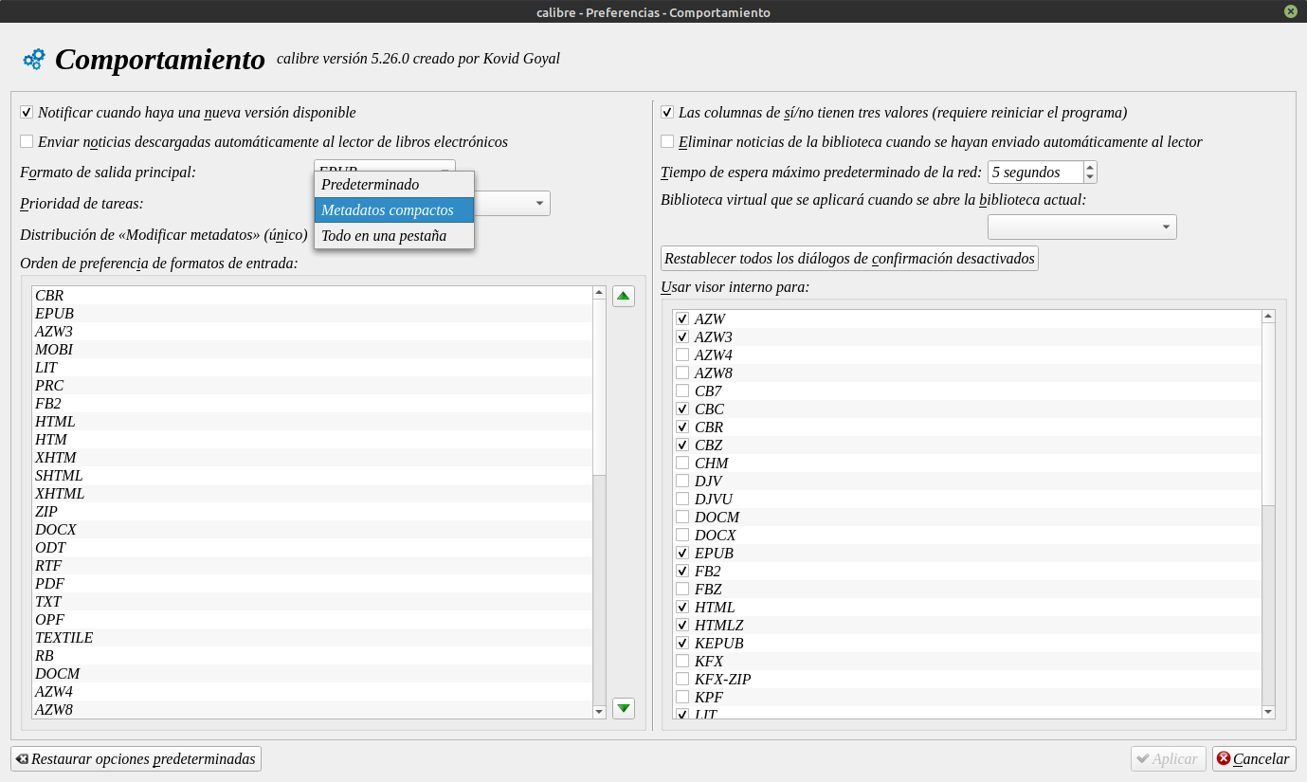Select AZW4 in the input format order list
Image resolution: width=1307 pixels, height=782 pixels.
(x=312, y=692)
